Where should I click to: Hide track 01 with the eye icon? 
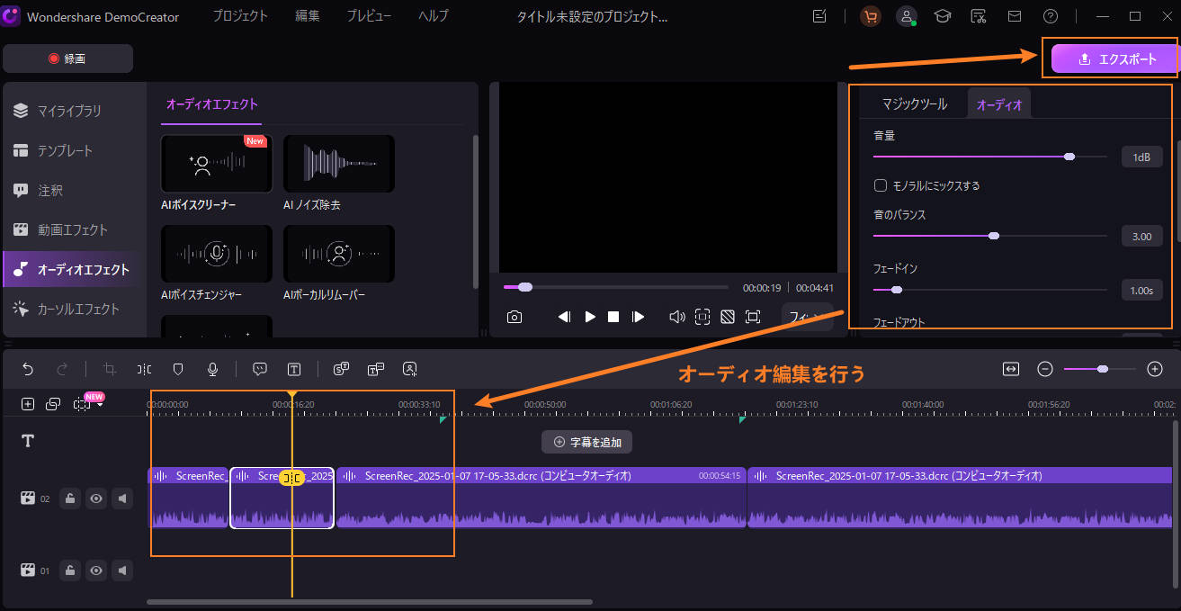95,570
